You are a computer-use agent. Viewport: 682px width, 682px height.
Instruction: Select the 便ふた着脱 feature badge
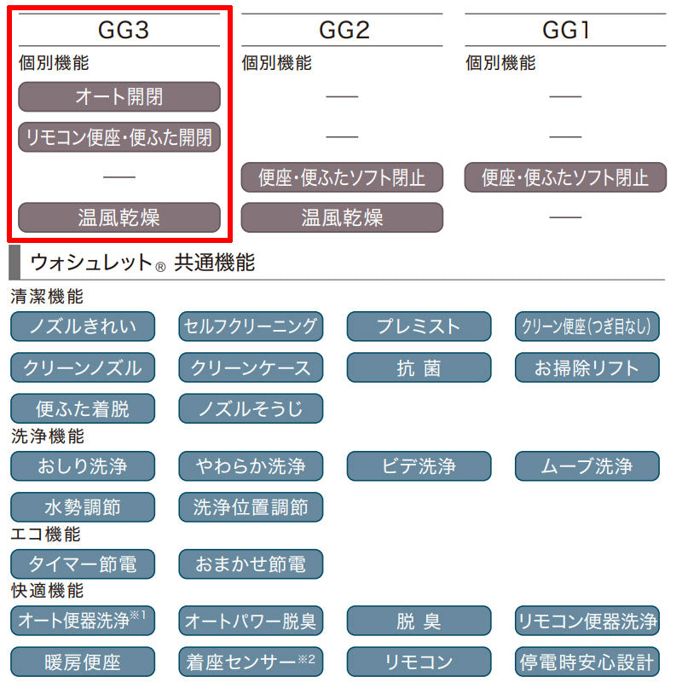[83, 408]
